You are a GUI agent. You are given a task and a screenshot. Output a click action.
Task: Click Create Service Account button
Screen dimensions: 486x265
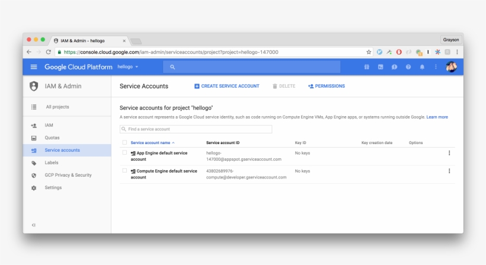[x=226, y=86]
